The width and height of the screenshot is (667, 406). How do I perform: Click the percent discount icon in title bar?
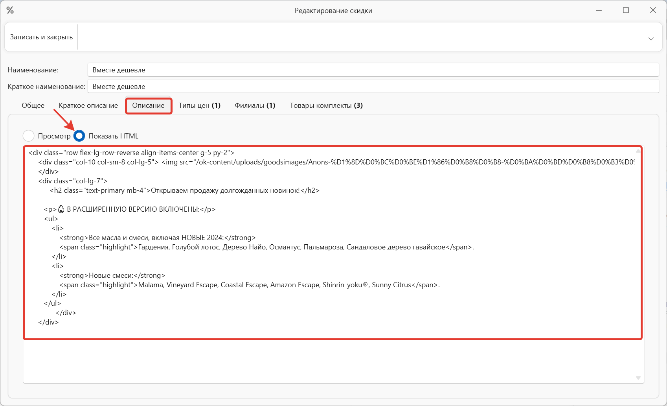click(x=11, y=10)
